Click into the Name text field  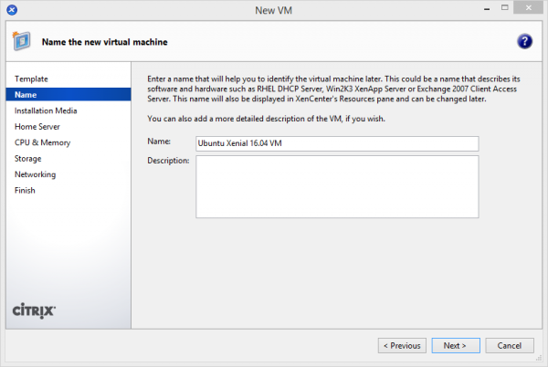click(337, 143)
